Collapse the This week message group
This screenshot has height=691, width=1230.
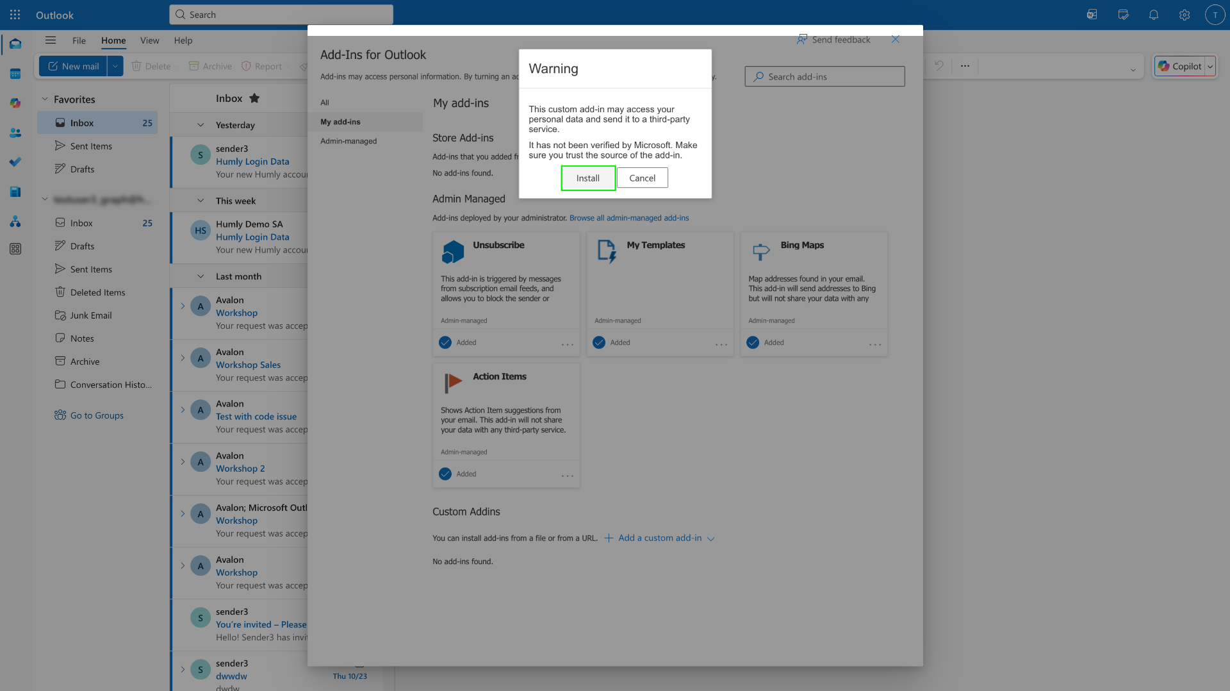[201, 201]
